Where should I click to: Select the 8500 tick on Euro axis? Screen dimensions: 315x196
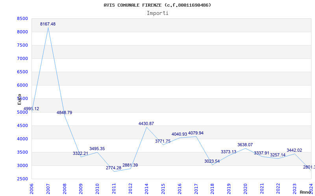click(x=22, y=18)
